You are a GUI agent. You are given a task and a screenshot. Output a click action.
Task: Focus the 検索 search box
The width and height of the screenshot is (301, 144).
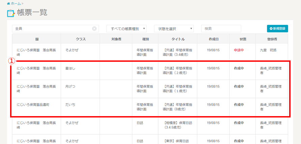[x=221, y=29]
